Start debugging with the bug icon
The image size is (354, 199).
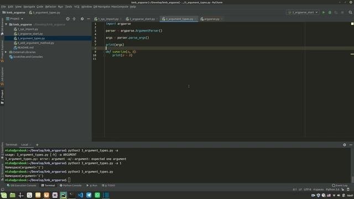click(x=330, y=12)
